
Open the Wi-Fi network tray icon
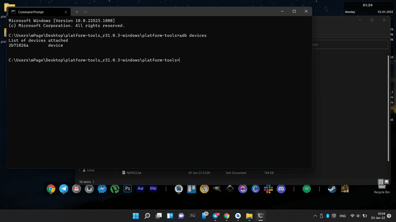[352, 216]
